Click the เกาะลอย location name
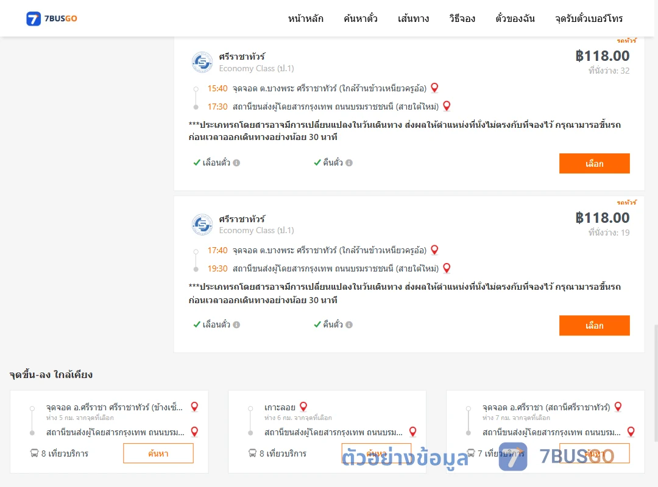Screen dimensions: 658x487 (x=280, y=407)
